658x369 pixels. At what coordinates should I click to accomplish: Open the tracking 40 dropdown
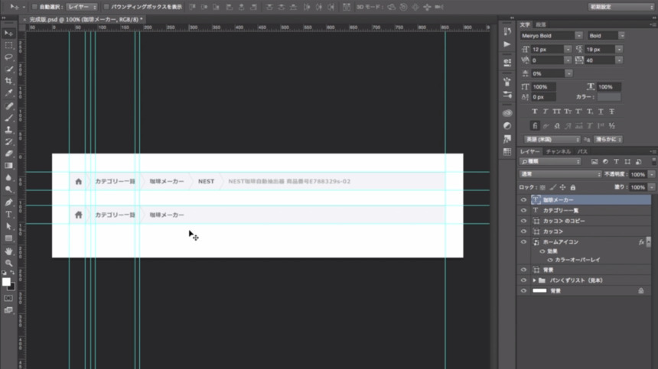[620, 60]
